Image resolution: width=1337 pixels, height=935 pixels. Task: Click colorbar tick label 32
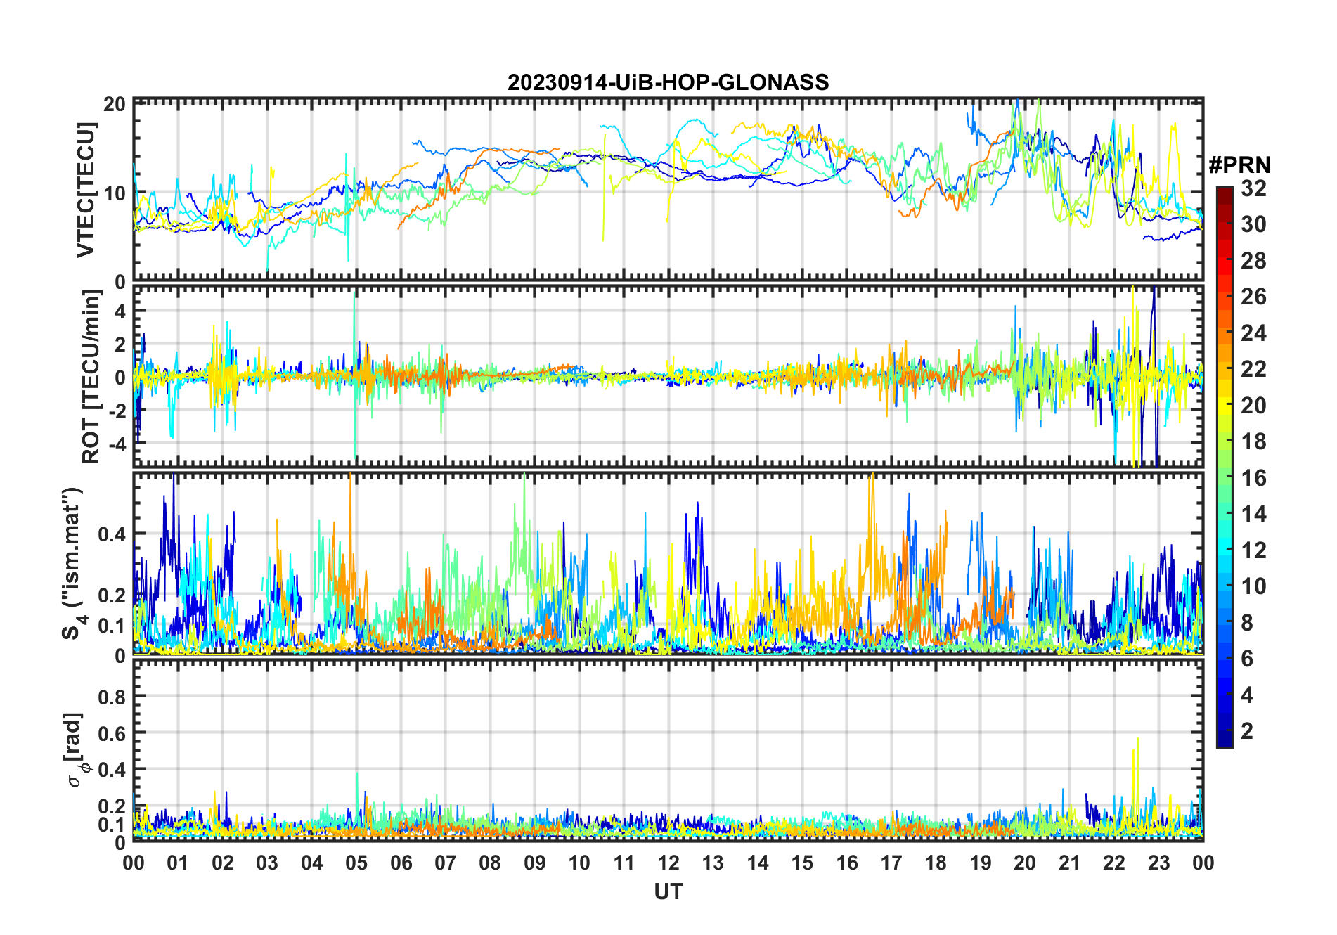point(1253,188)
